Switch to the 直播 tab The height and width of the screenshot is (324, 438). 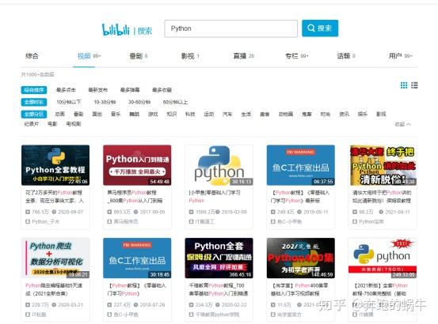244,56
